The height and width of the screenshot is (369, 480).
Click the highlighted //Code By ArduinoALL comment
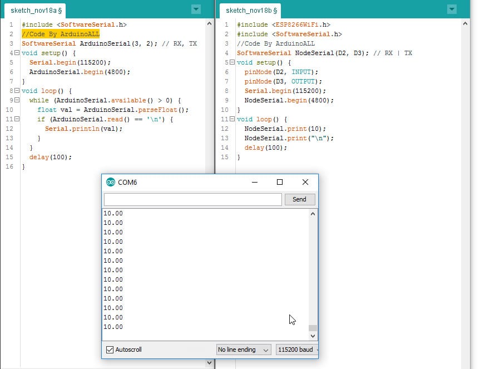point(61,34)
